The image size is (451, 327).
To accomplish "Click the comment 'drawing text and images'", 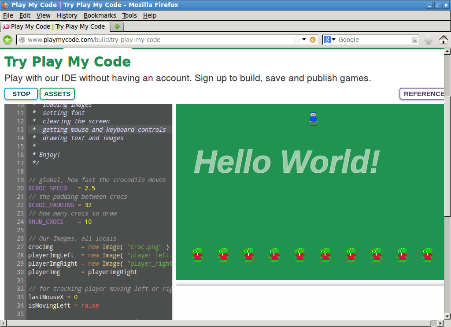I will [83, 138].
